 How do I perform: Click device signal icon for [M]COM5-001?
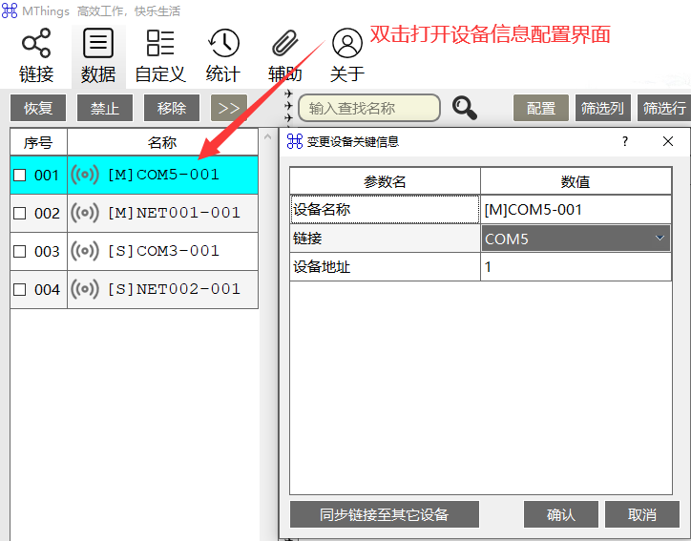[85, 175]
